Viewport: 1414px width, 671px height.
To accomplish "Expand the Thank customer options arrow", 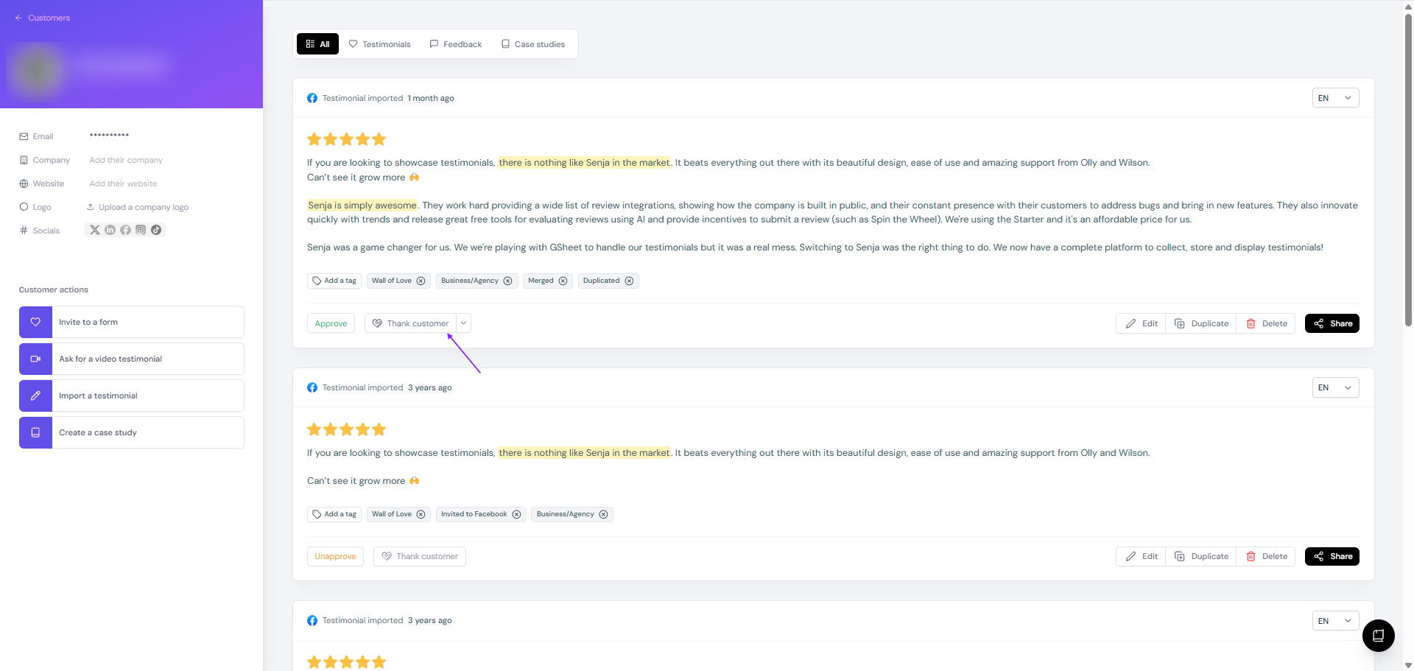I will tap(463, 323).
